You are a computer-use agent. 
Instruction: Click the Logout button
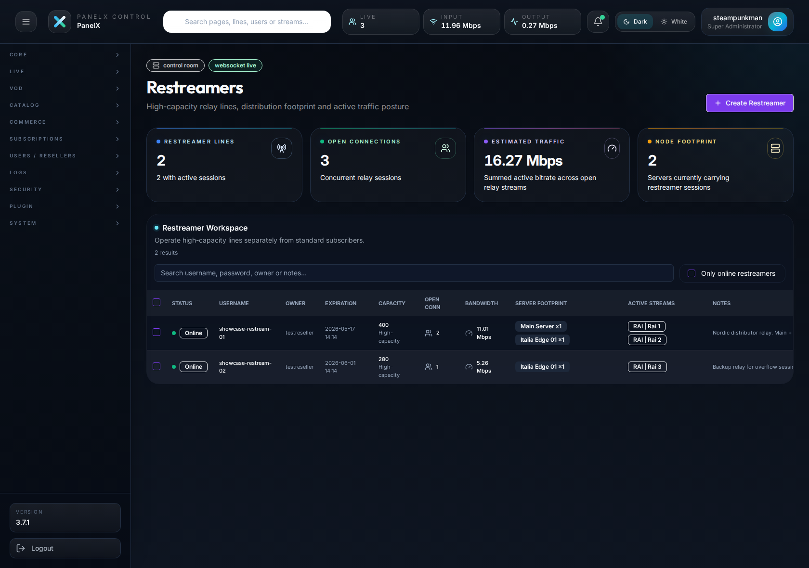[x=65, y=548]
